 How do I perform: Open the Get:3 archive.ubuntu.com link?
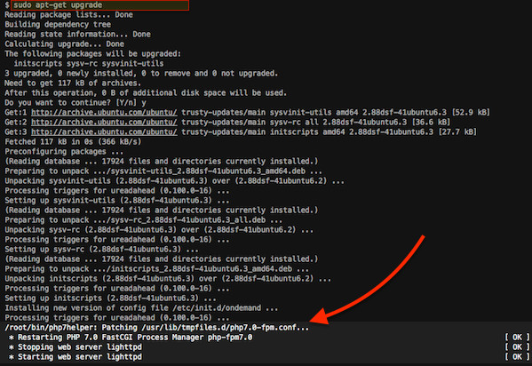(104, 132)
